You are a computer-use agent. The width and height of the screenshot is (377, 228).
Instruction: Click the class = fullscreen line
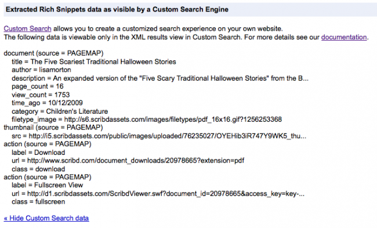tap(38, 202)
